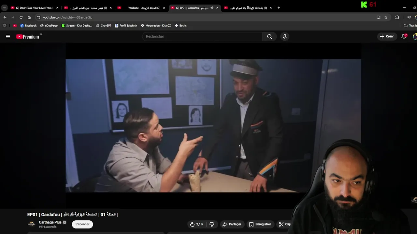Minimize the browser window
The height and width of the screenshot is (234, 417).
pyautogui.click(x=404, y=8)
